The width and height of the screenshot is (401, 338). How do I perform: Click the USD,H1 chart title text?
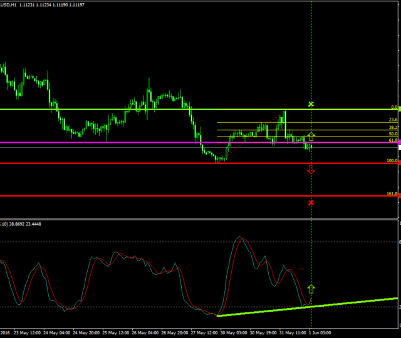[13, 4]
